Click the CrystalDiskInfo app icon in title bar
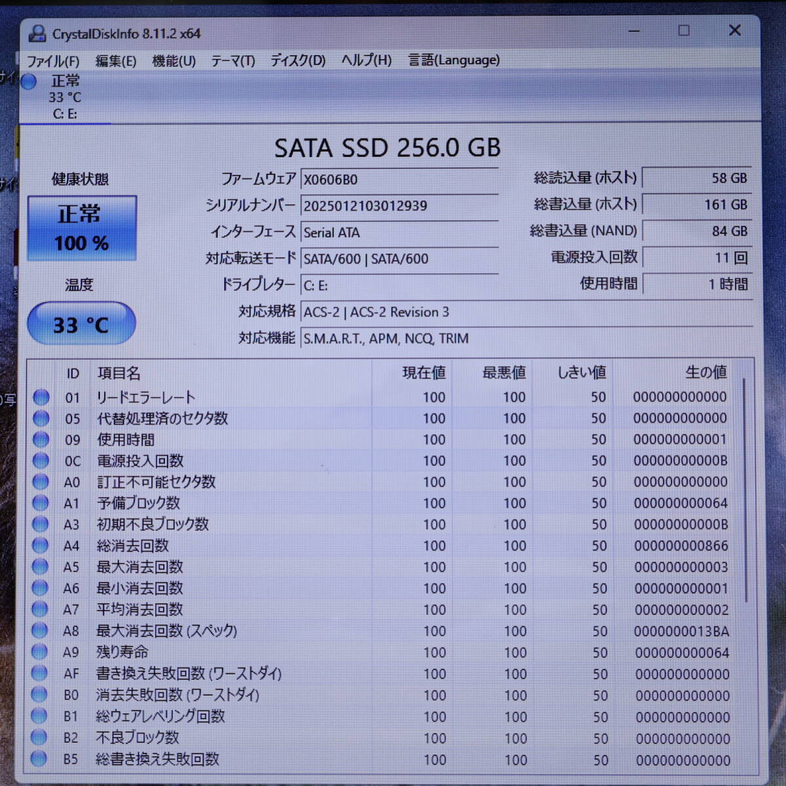The image size is (786, 786). tap(38, 33)
